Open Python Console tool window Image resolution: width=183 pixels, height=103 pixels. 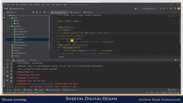click(70, 90)
